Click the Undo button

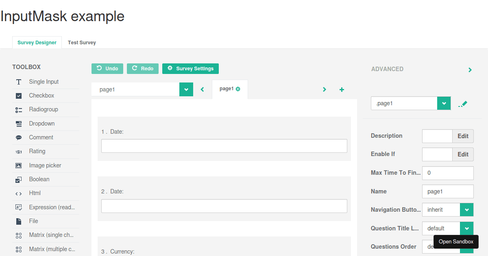(107, 68)
